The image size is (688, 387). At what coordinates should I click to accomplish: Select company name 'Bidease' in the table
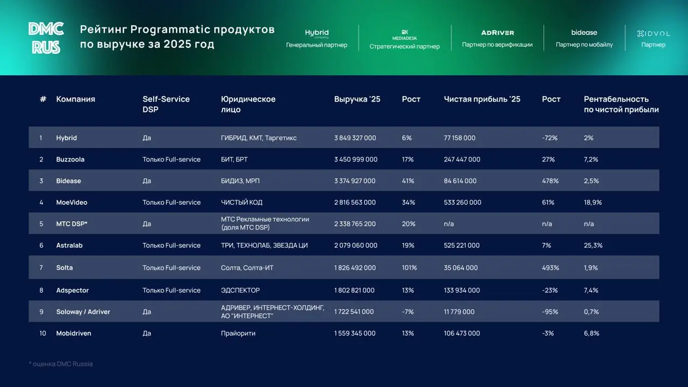pos(69,181)
